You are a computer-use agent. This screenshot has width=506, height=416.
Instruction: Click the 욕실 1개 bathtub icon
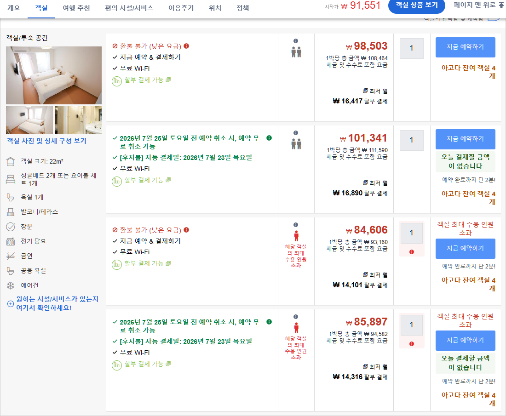click(x=11, y=197)
